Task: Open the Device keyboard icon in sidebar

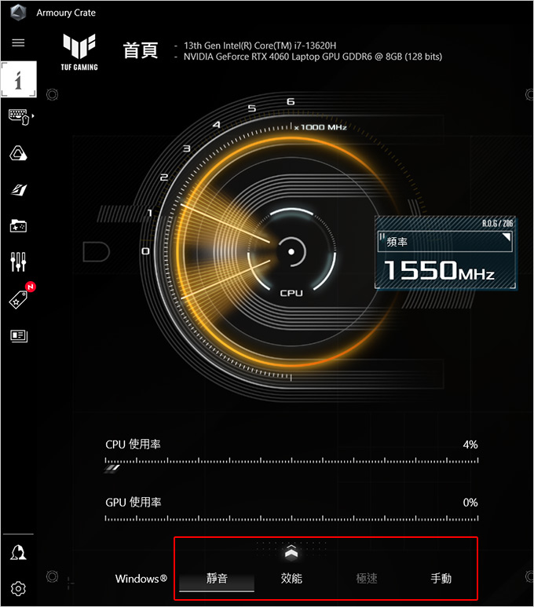Action: point(19,116)
